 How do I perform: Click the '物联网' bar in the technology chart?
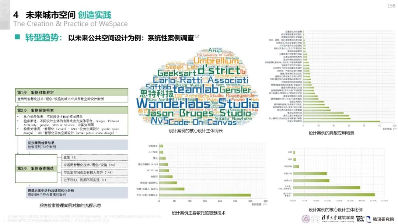(x=166, y=176)
